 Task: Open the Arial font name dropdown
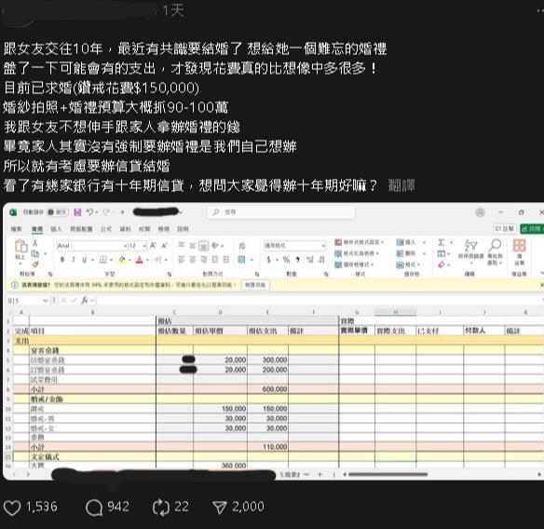[x=125, y=246]
